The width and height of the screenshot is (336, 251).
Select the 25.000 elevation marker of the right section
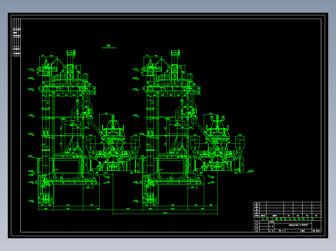pos(136,78)
